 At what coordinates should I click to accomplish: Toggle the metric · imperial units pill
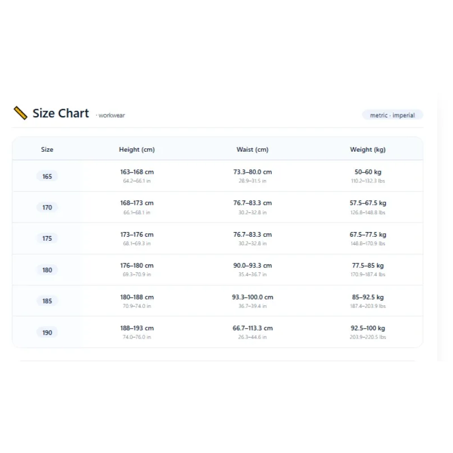pos(392,115)
